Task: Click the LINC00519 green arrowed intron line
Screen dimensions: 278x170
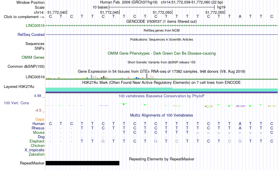Action: [x=162, y=26]
